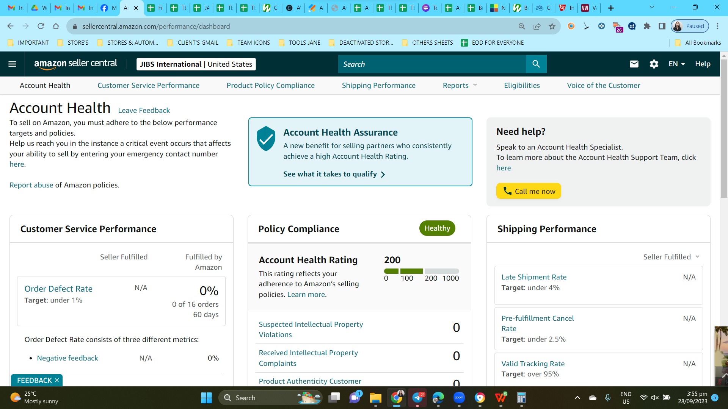Show hidden system tray icons
The width and height of the screenshot is (728, 409).
[x=577, y=398]
